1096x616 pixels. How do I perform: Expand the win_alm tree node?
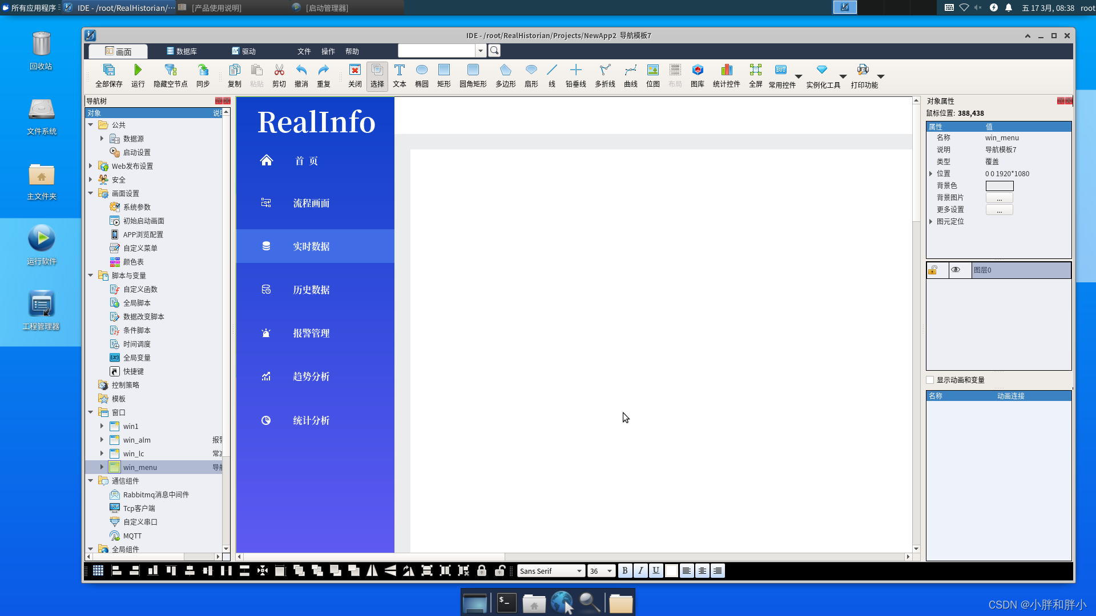tap(102, 440)
